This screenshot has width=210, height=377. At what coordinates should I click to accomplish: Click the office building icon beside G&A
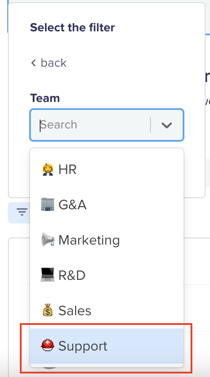coord(48,204)
